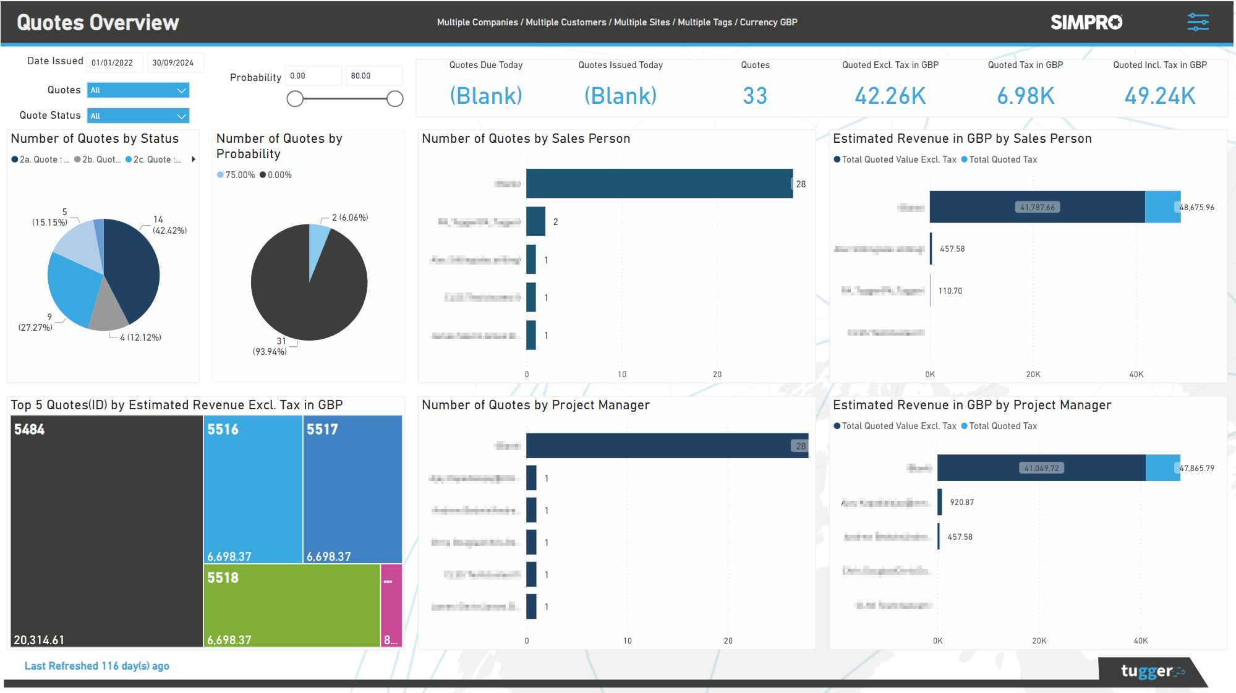This screenshot has height=693, width=1236.
Task: Click the Multiple Companies filter summary text
Action: [x=617, y=22]
